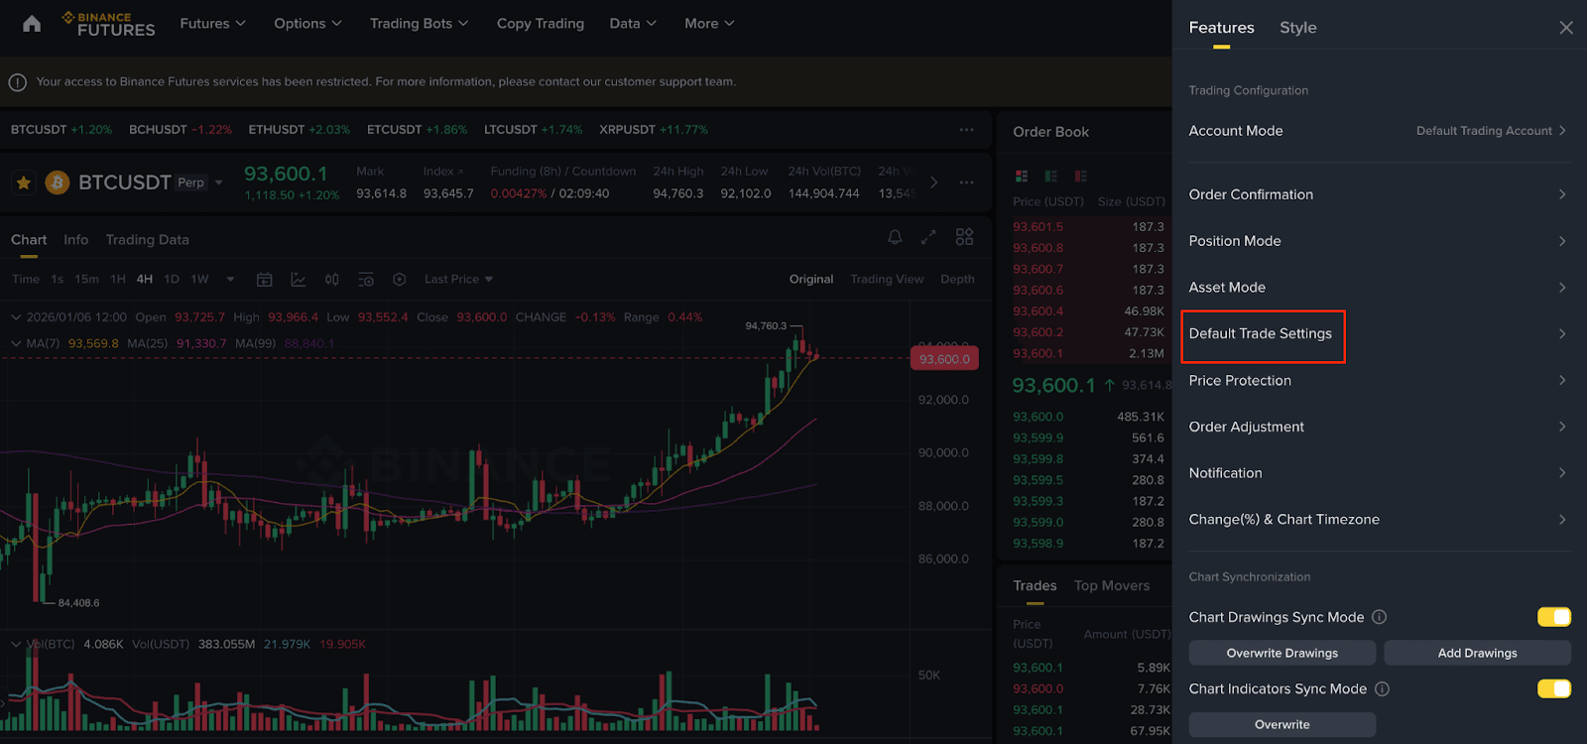Screen dimensions: 1587x744
Task: Click the Overwrite indicators button
Action: pyautogui.click(x=1282, y=724)
